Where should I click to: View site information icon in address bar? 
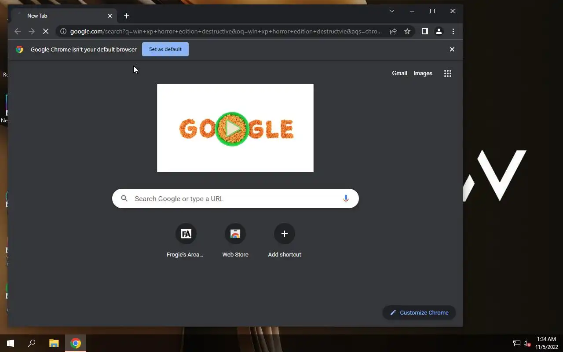(63, 31)
